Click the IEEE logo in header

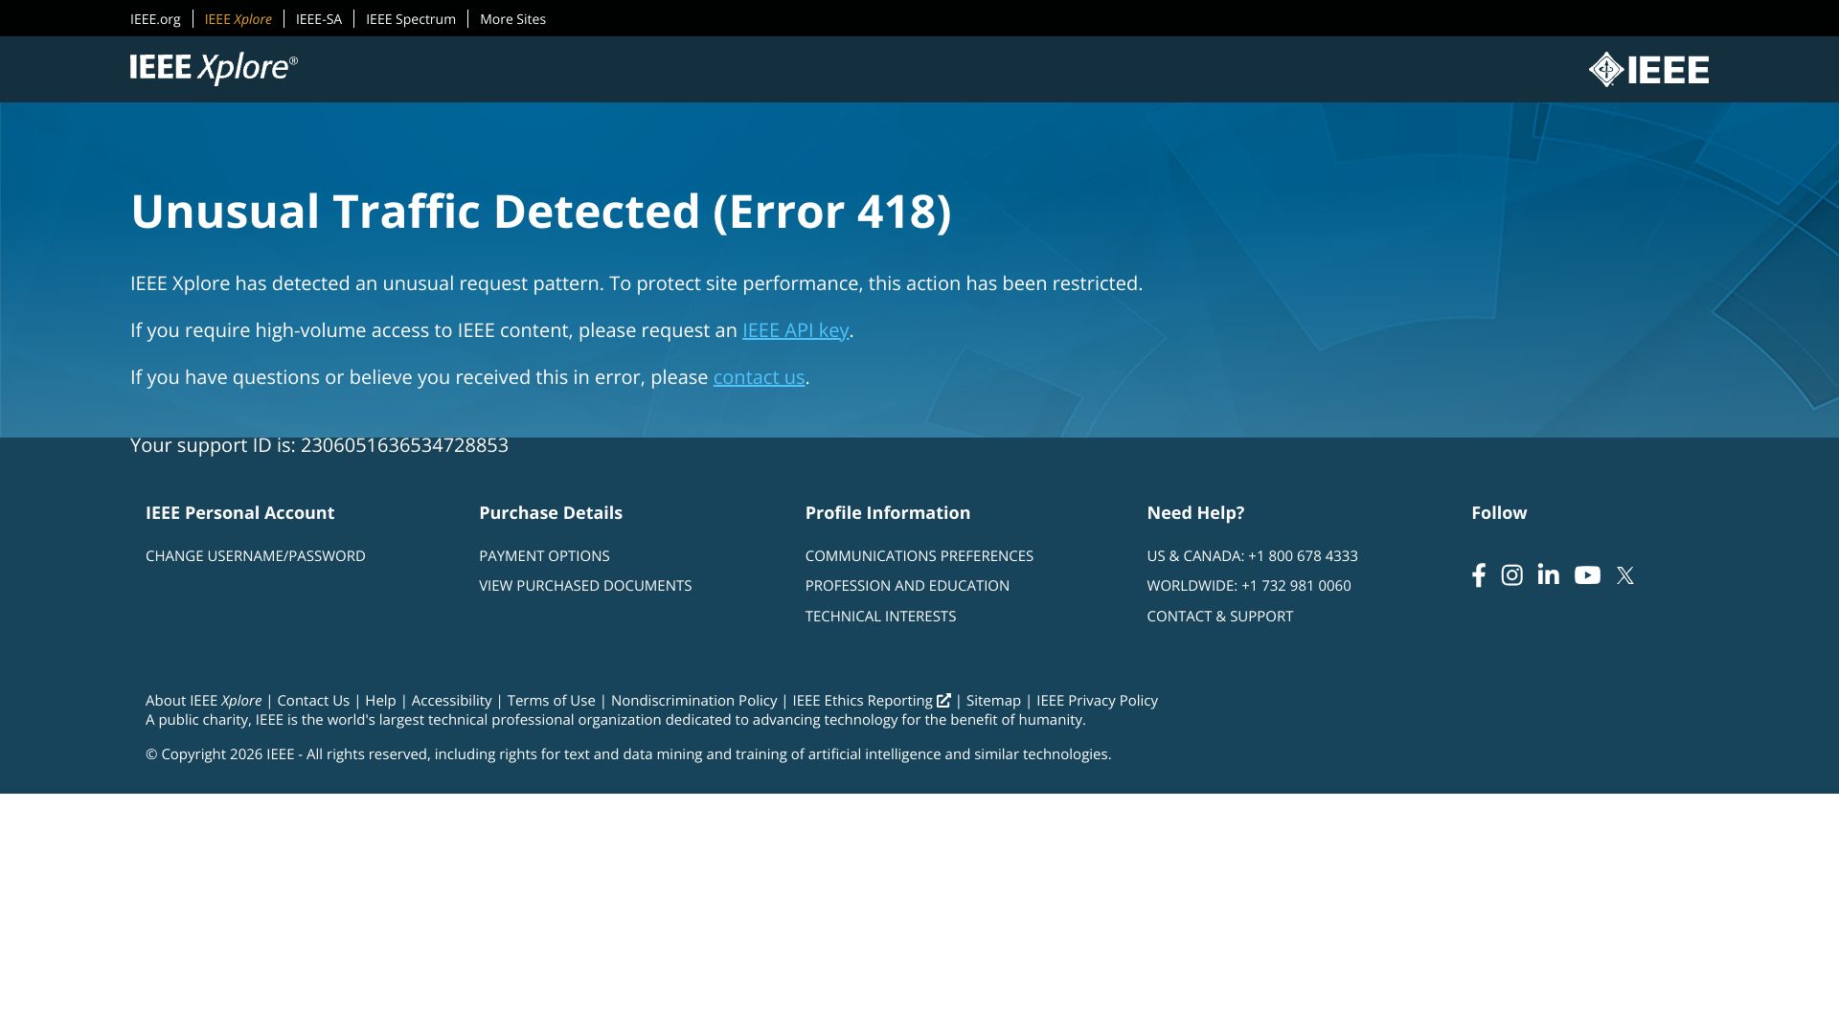tap(1648, 70)
